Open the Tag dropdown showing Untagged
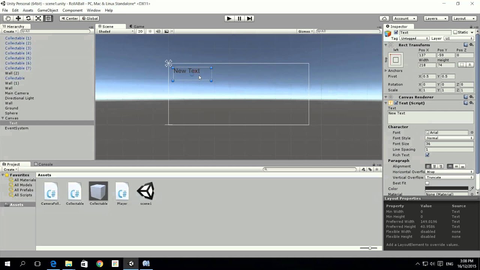This screenshot has height=270, width=480. click(x=414, y=39)
